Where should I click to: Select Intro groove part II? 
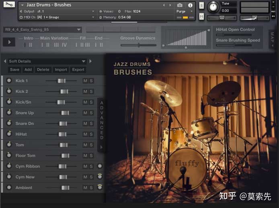pyautogui.click(x=31, y=45)
